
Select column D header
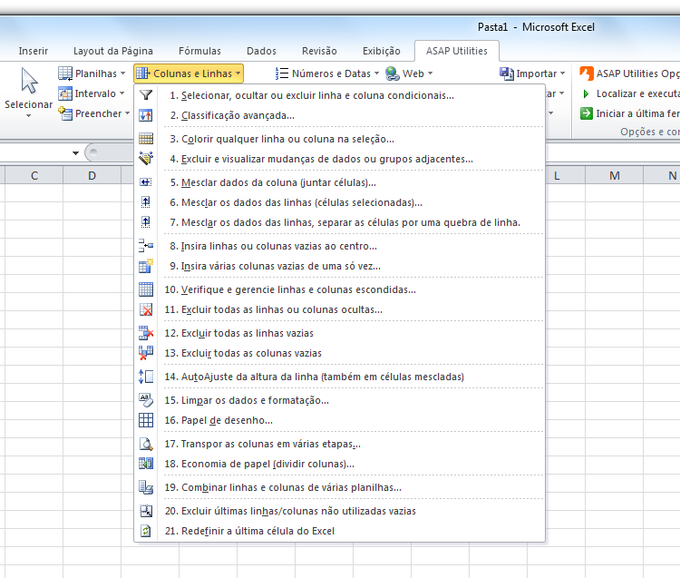point(92,175)
